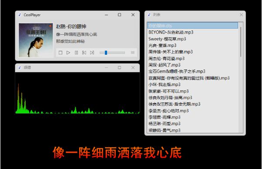Start playback with the play button
The height and width of the screenshot is (169, 262).
pyautogui.click(x=68, y=53)
